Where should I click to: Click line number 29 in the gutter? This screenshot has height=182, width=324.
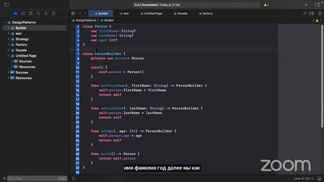pyautogui.click(x=77, y=154)
